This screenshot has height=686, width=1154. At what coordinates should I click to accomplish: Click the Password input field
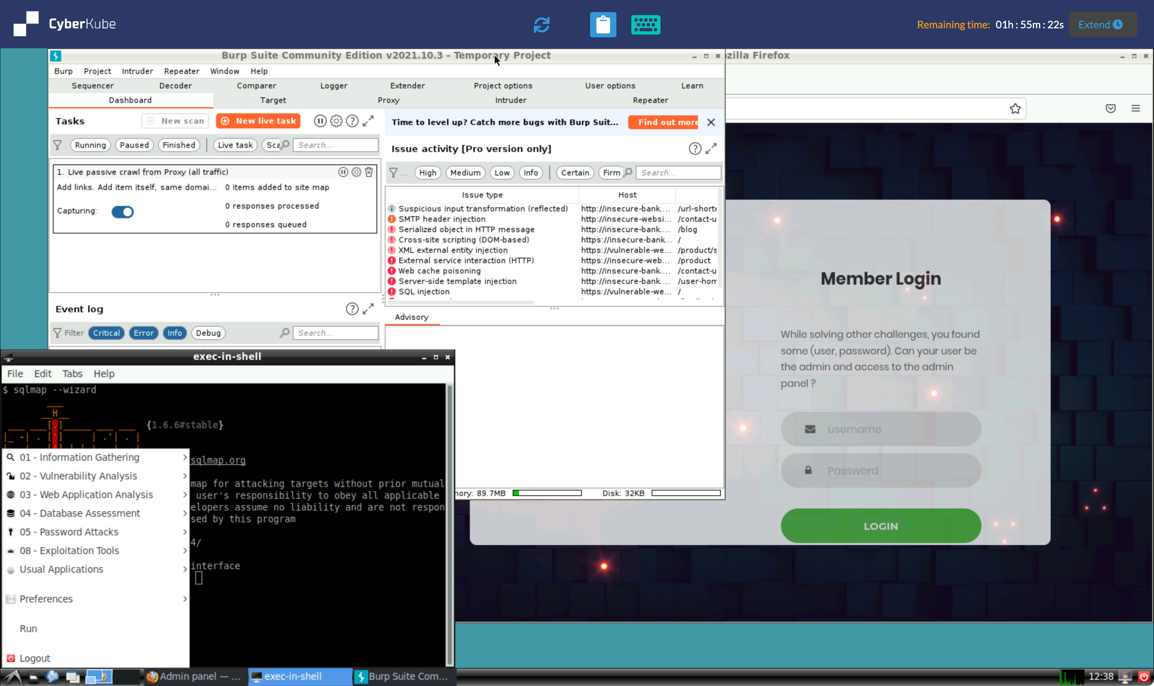coord(881,470)
